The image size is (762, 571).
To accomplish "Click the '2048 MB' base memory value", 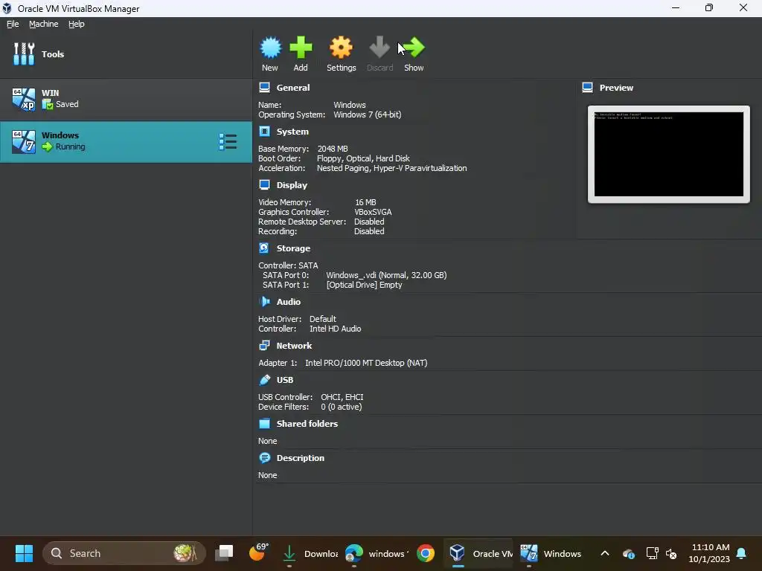I will coord(333,149).
